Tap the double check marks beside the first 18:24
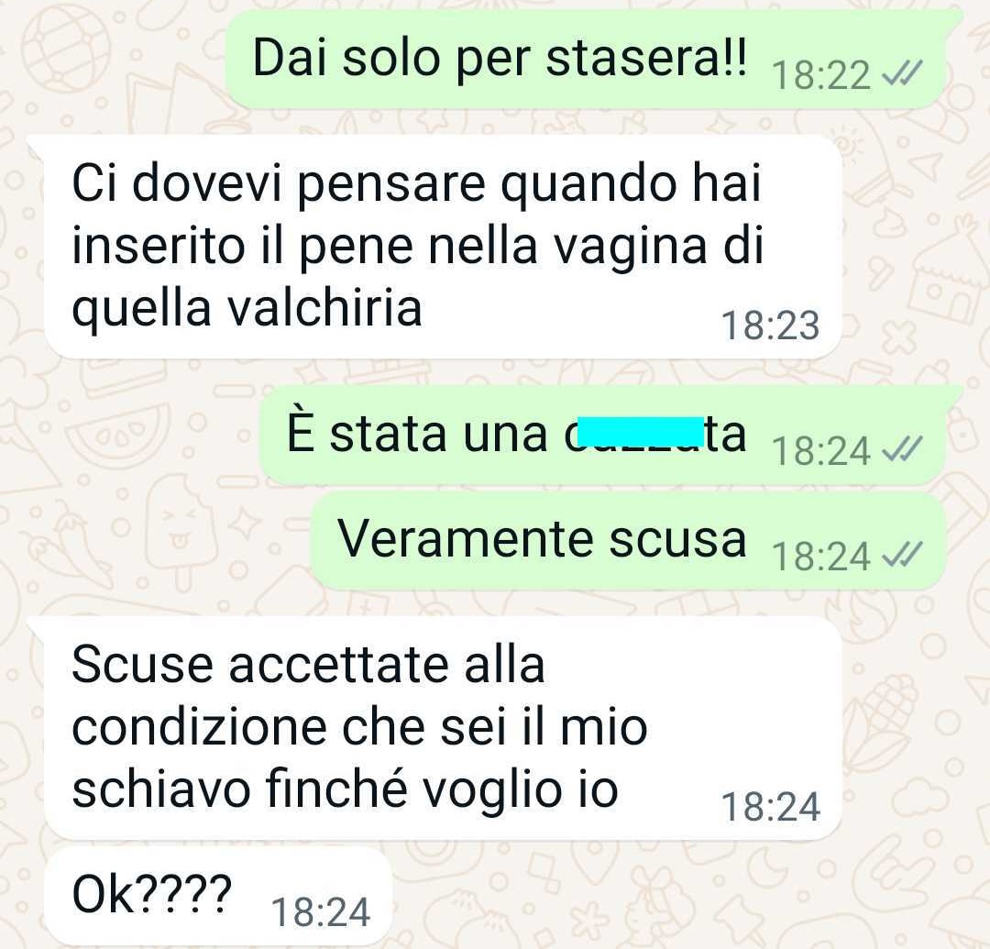This screenshot has width=990, height=949. coord(904,449)
